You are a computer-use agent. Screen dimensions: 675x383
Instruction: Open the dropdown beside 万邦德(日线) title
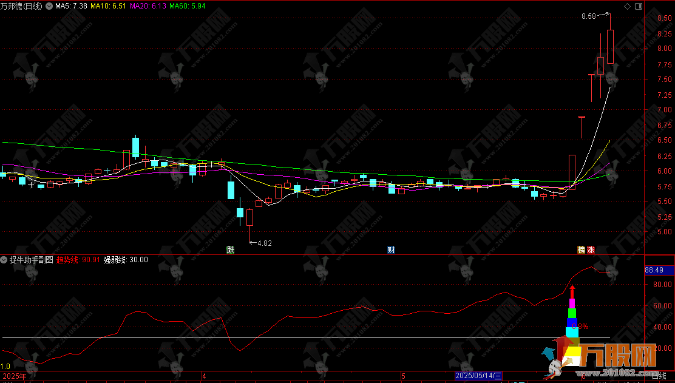point(49,6)
